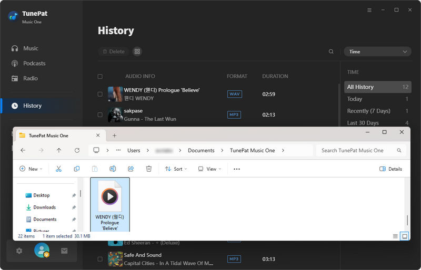Image resolution: width=421 pixels, height=270 pixels.
Task: Click the Share icon in Explorer toolbar
Action: click(131, 169)
